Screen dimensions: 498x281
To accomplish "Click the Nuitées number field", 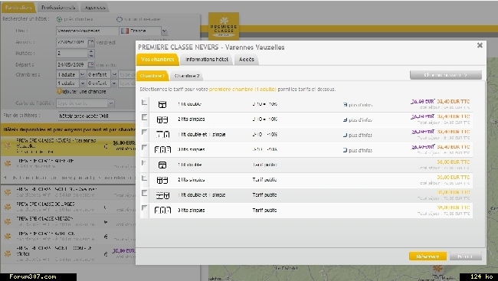I will pos(72,54).
